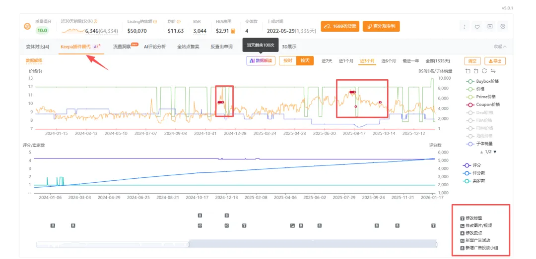Viewport: 536px width, 259px height.
Task: Select the 最近一年 time range
Action: pos(410,61)
